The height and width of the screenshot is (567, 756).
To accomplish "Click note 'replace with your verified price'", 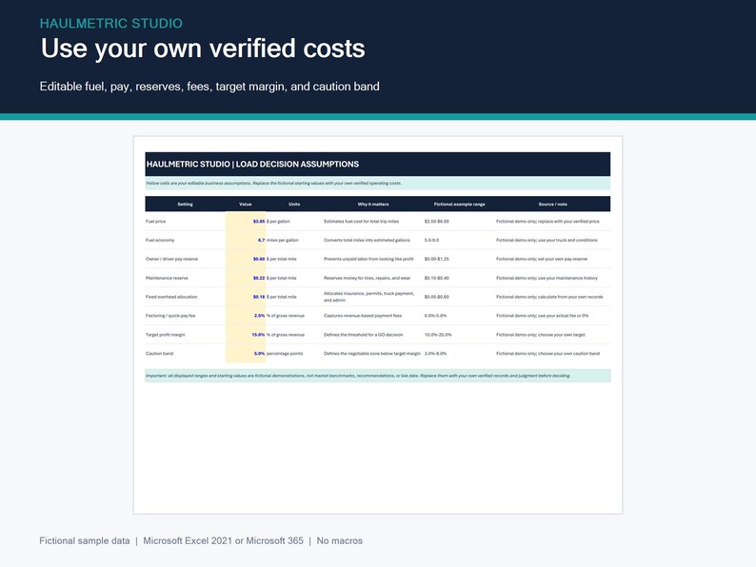I will 547,222.
